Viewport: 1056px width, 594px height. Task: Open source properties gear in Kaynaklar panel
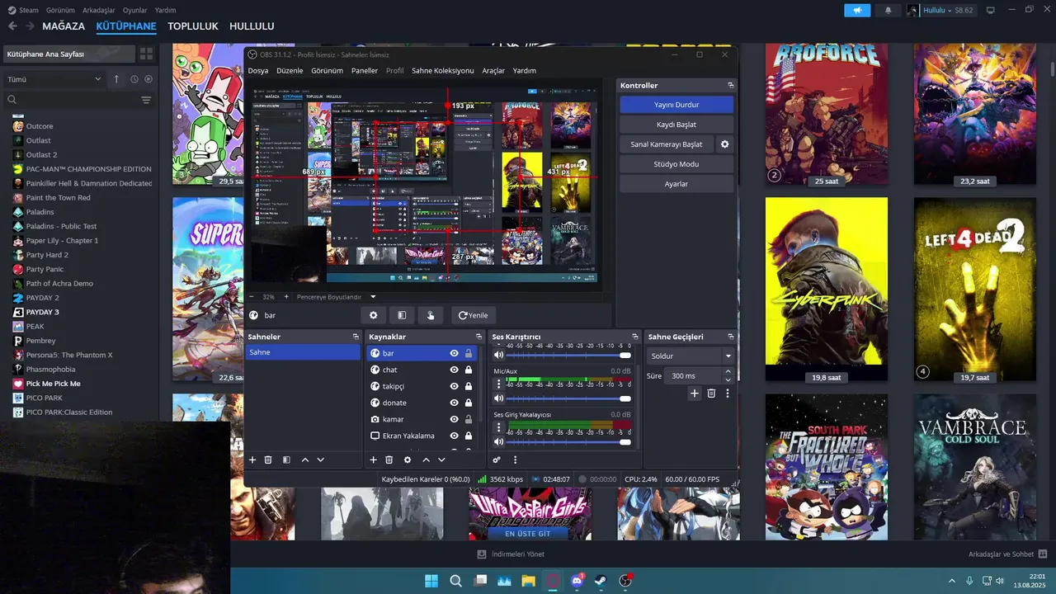coord(408,460)
